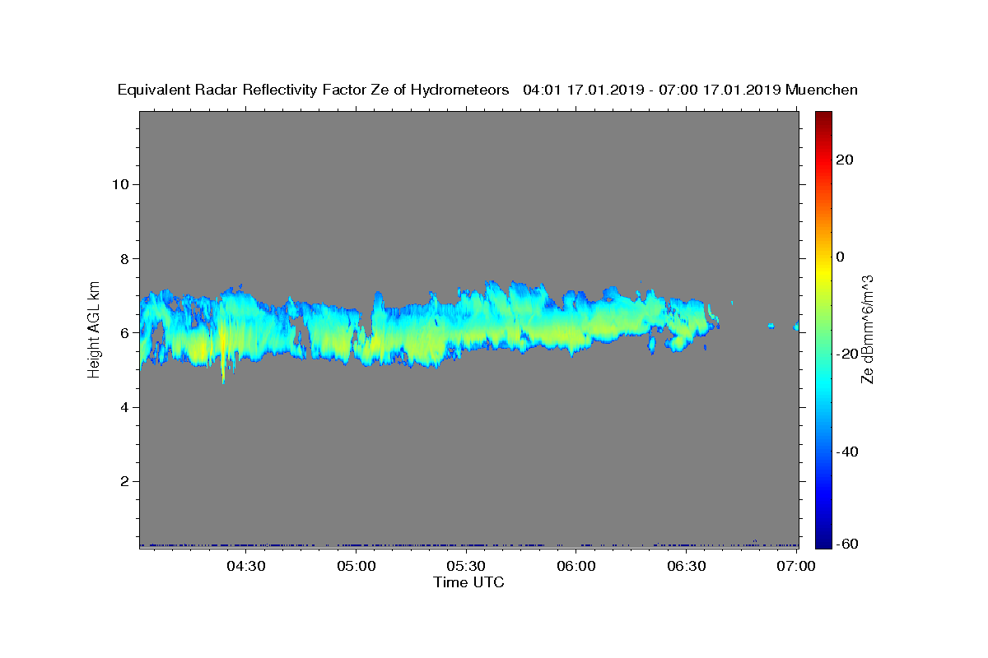This screenshot has height=658, width=988.
Task: Click the colorbar label '20'
Action: (844, 160)
